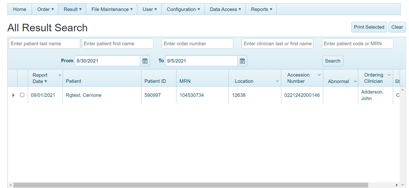Open the Ordering Clinician column menu
The width and height of the screenshot is (409, 188).
pyautogui.click(x=390, y=75)
